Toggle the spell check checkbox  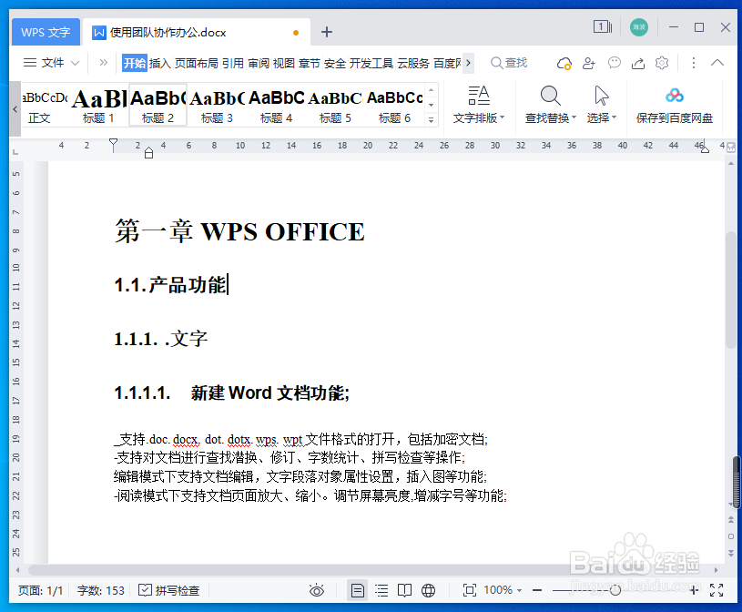point(145,590)
